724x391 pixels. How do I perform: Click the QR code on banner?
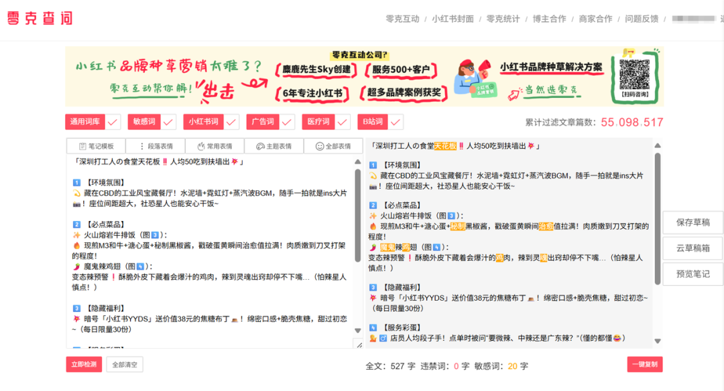[634, 74]
